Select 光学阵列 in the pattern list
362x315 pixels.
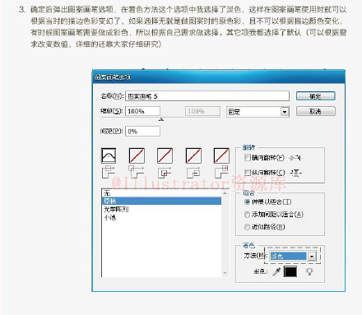click(x=161, y=209)
